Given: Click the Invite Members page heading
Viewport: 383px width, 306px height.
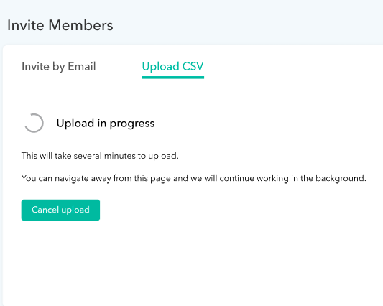Looking at the screenshot, I should pos(60,25).
